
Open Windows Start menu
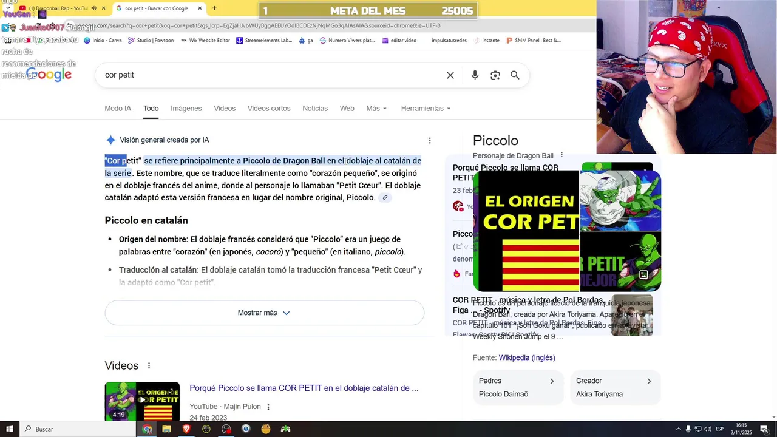click(x=9, y=429)
